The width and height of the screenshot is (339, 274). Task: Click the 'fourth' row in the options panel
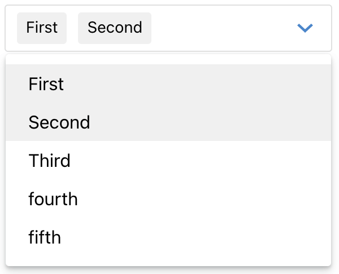(53, 199)
